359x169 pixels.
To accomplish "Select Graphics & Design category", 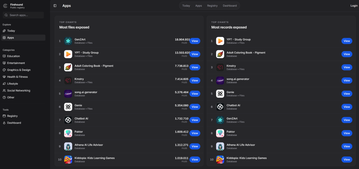I will click(19, 70).
